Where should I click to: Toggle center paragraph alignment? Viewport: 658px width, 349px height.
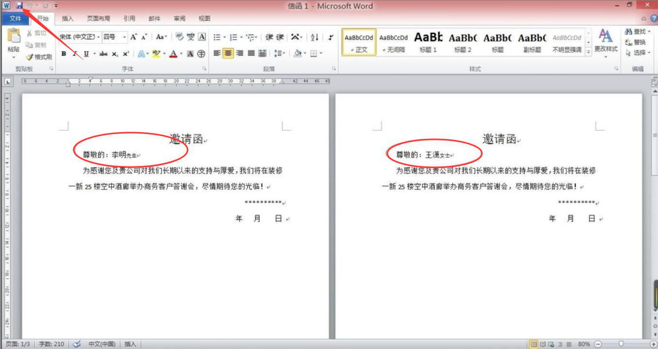(228, 53)
